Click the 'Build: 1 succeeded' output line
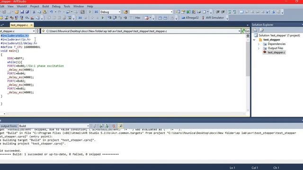 59,154
